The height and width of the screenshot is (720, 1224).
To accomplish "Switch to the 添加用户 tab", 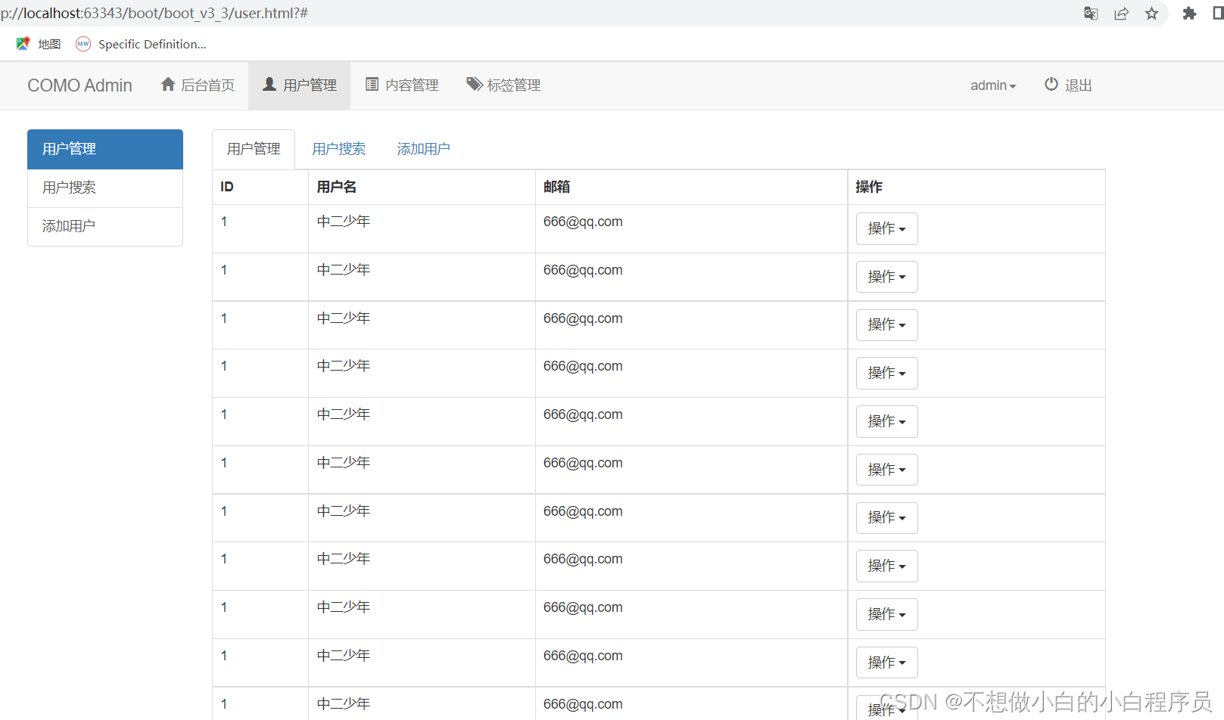I will pyautogui.click(x=423, y=149).
